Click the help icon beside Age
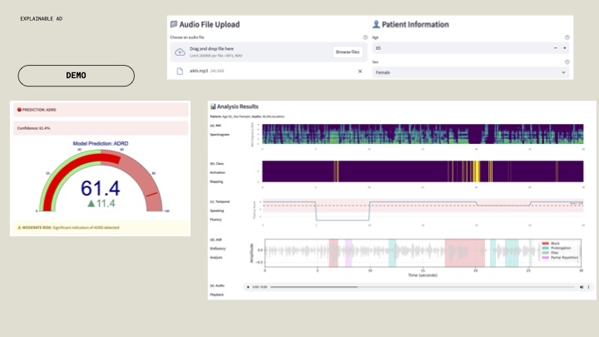The height and width of the screenshot is (337, 599). (x=567, y=37)
